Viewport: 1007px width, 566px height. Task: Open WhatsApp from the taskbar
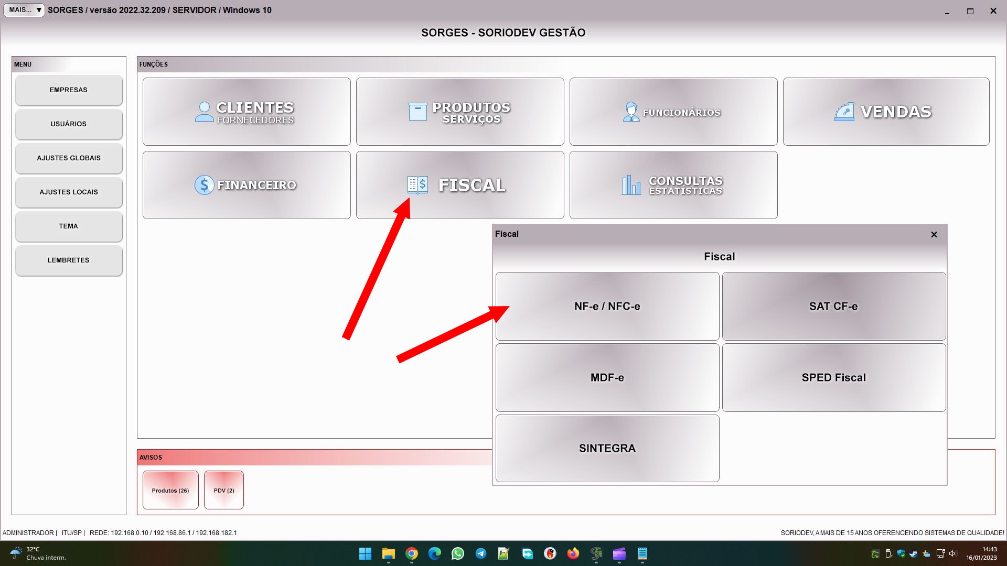458,553
